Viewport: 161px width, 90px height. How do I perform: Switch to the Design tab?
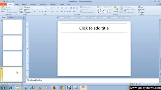point(24,4)
